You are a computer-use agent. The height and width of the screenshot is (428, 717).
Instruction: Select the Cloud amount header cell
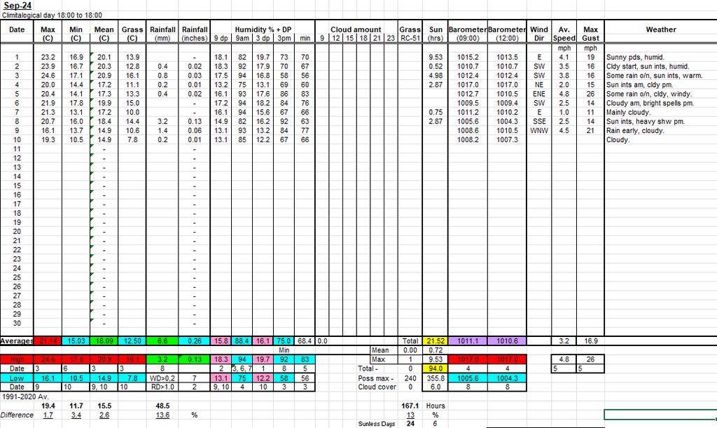tap(356, 29)
